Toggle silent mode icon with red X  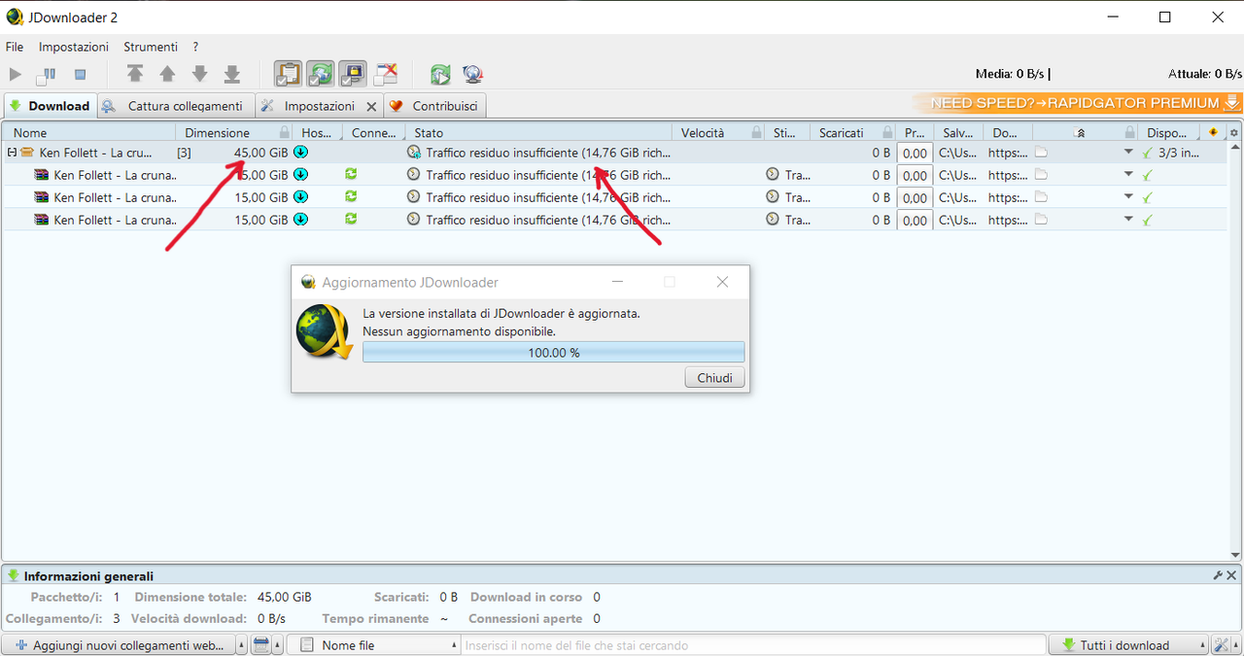click(x=386, y=74)
